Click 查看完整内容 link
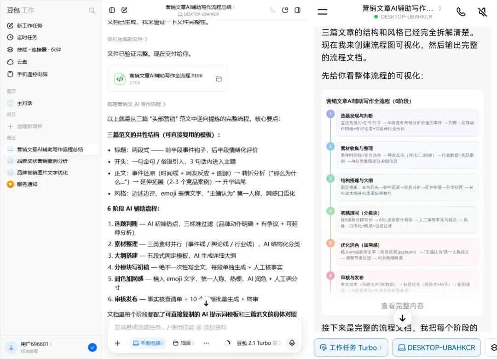The height and width of the screenshot is (359, 497). pos(402,306)
